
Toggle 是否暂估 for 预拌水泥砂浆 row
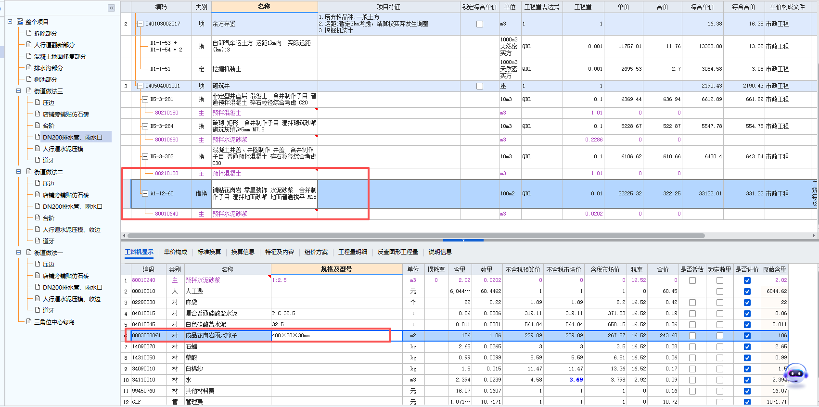[692, 280]
